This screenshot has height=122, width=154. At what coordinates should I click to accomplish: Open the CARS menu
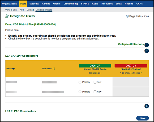tap(139, 4)
